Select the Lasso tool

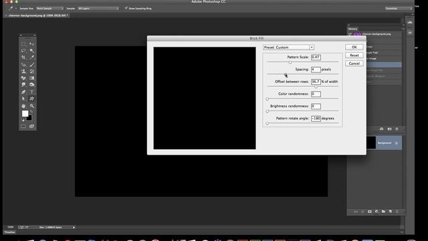coord(23,51)
